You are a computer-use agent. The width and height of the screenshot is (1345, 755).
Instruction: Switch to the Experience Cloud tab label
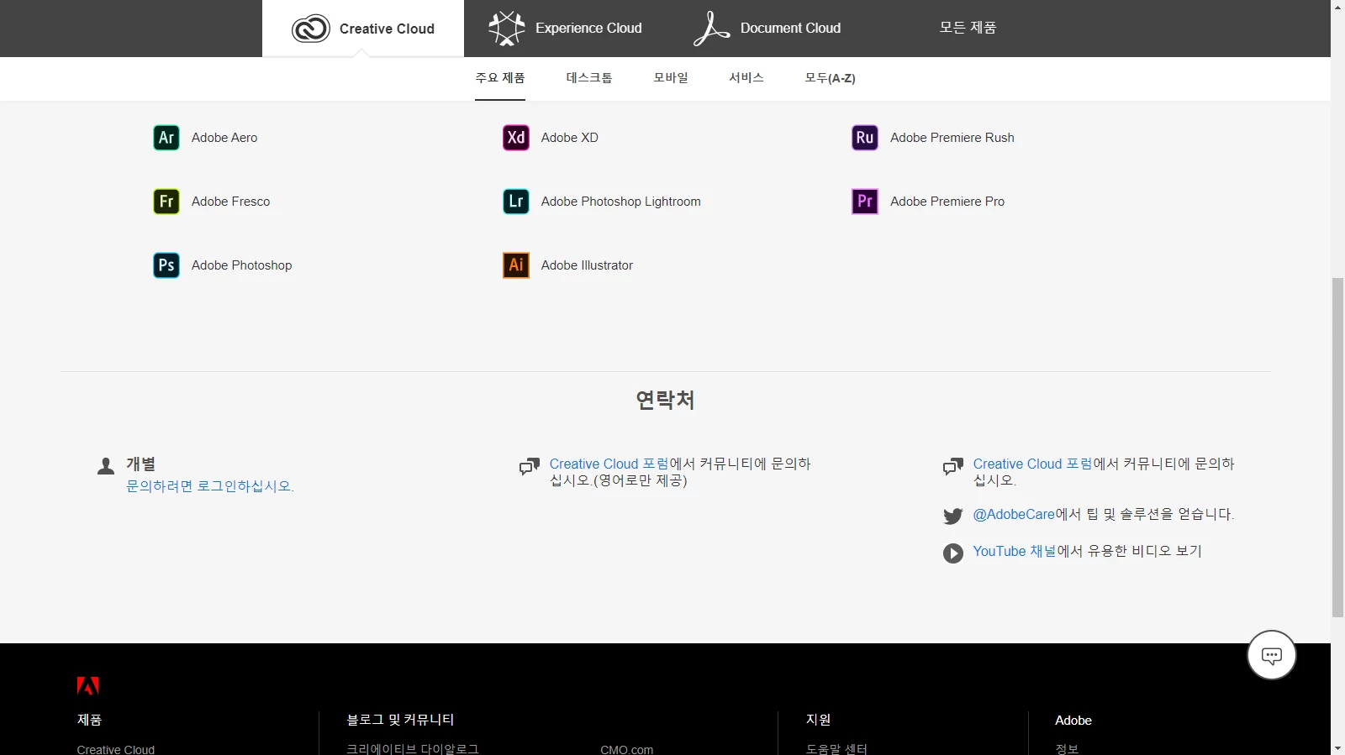[588, 28]
